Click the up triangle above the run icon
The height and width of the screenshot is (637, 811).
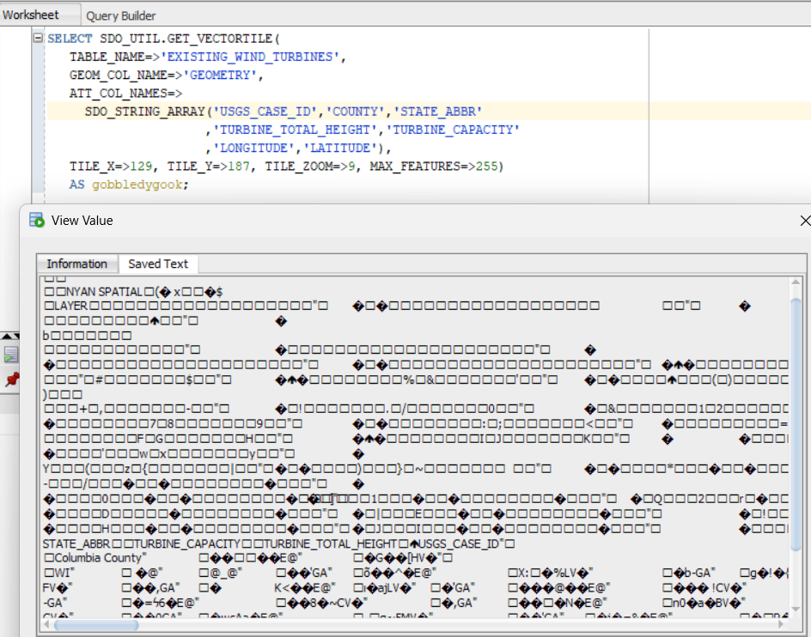(x=6, y=337)
